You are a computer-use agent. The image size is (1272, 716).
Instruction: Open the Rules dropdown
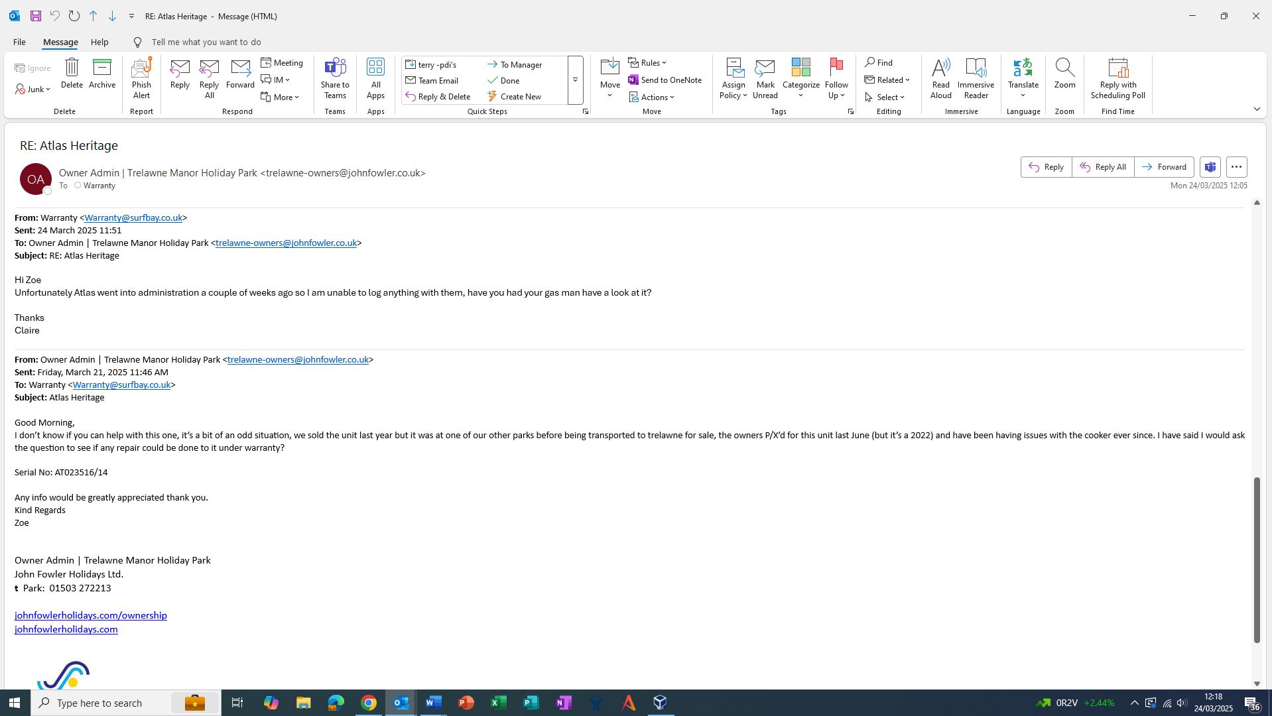tap(647, 62)
